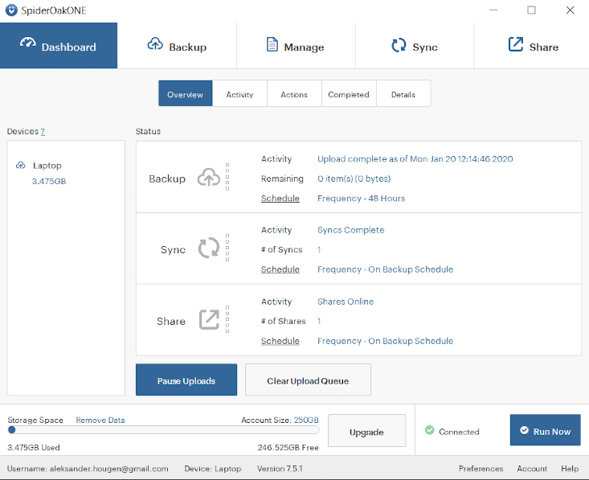Open Preferences from the footer

(x=481, y=469)
